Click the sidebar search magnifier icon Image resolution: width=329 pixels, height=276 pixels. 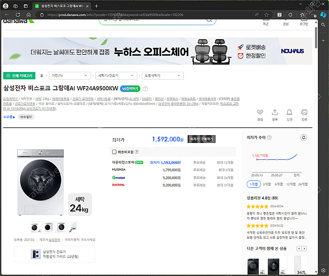pyautogui.click(x=323, y=25)
